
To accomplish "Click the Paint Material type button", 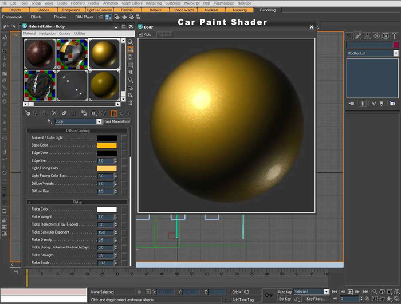I will click(117, 121).
